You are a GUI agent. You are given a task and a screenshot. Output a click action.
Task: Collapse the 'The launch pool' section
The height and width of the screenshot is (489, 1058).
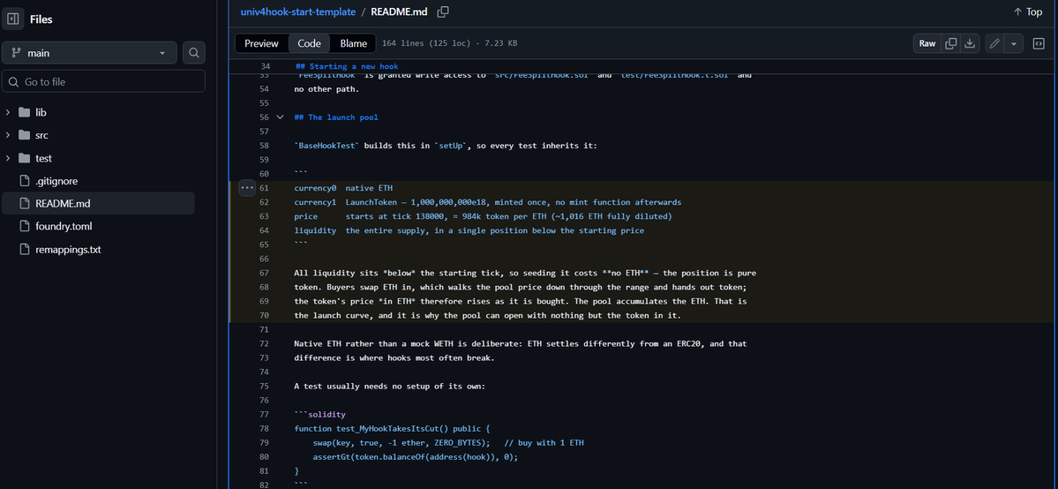pos(280,117)
